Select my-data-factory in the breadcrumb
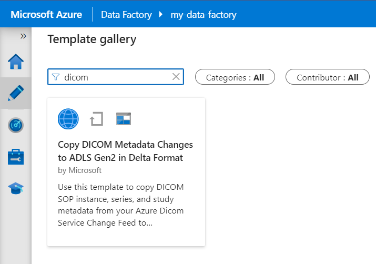 (204, 14)
